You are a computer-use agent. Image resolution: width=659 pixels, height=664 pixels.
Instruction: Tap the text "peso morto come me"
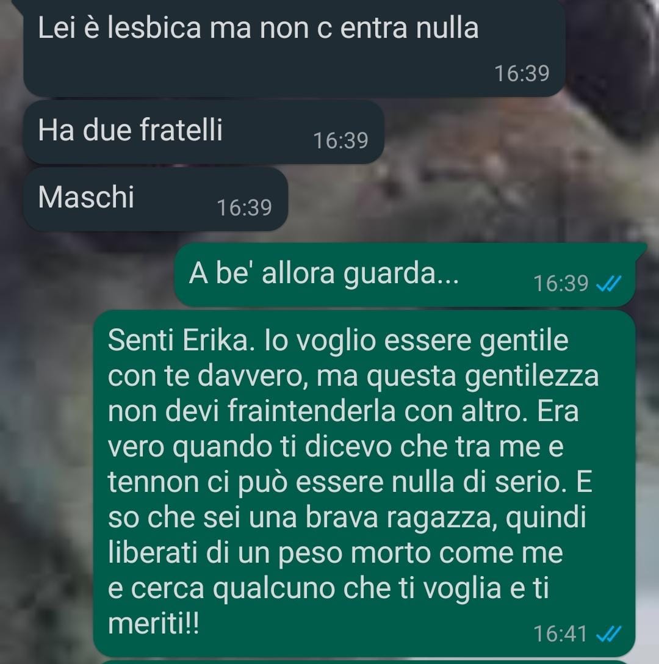coord(420,554)
